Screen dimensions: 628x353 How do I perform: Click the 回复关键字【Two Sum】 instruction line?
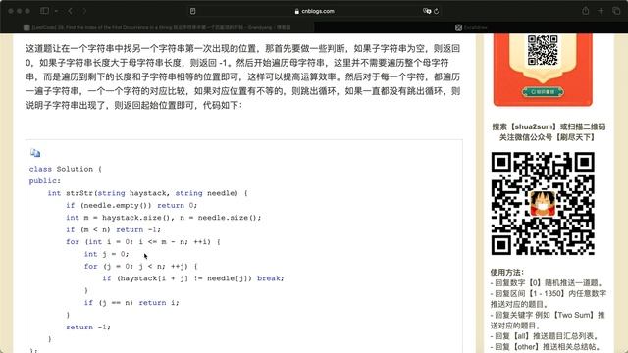pyautogui.click(x=548, y=321)
